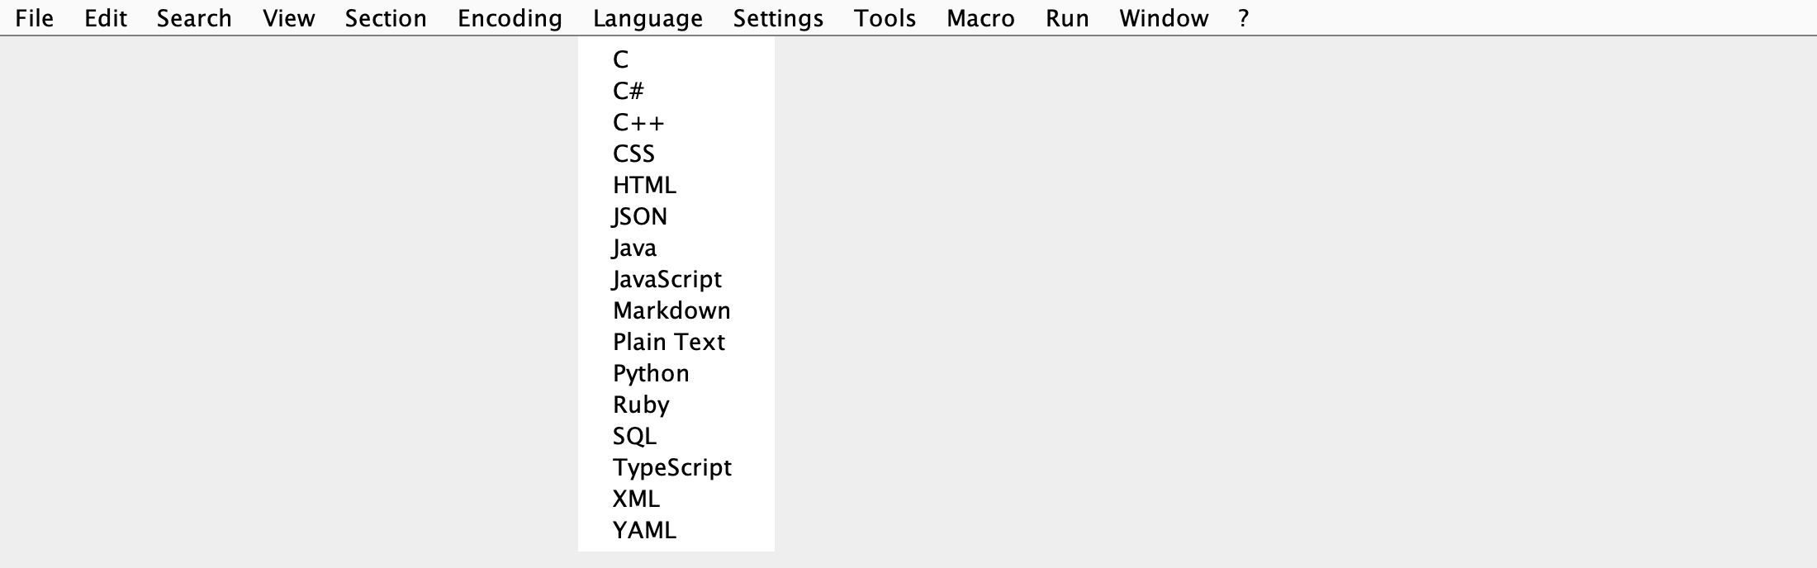Select Ruby from the list

[x=676, y=405]
